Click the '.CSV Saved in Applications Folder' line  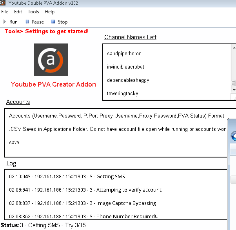[x=118, y=129]
